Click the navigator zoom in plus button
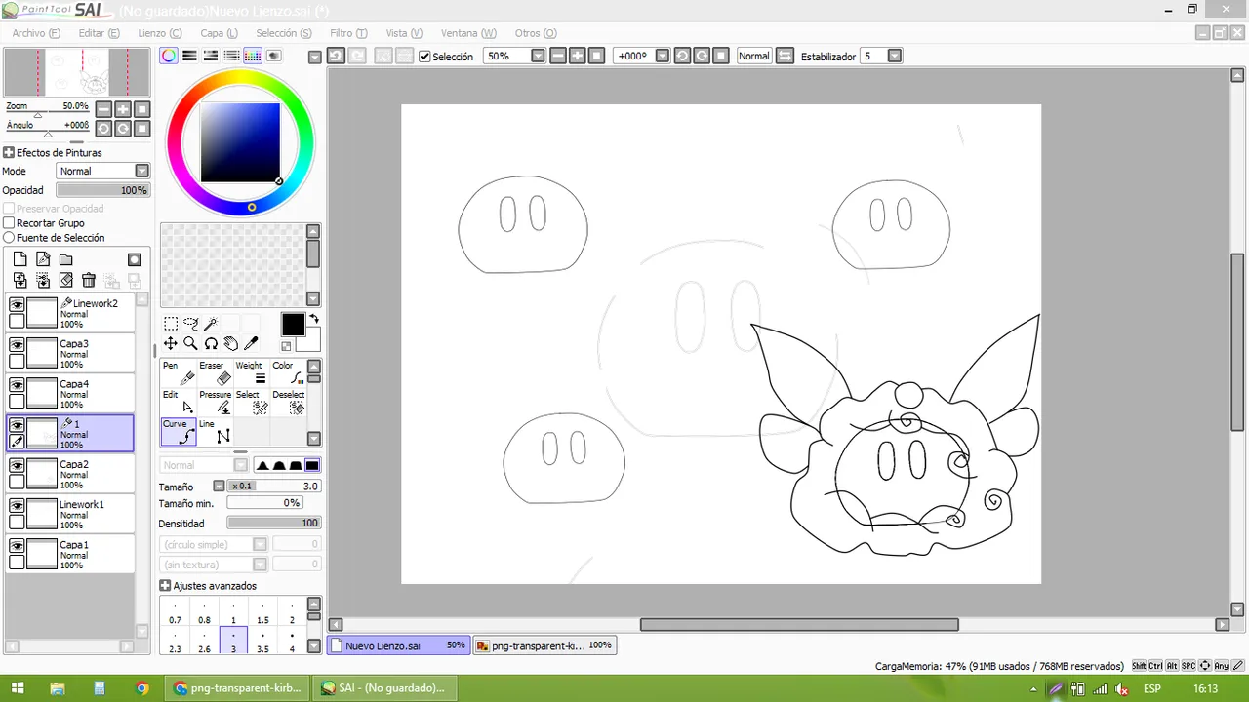Screen dimensions: 1249x702 coord(123,109)
